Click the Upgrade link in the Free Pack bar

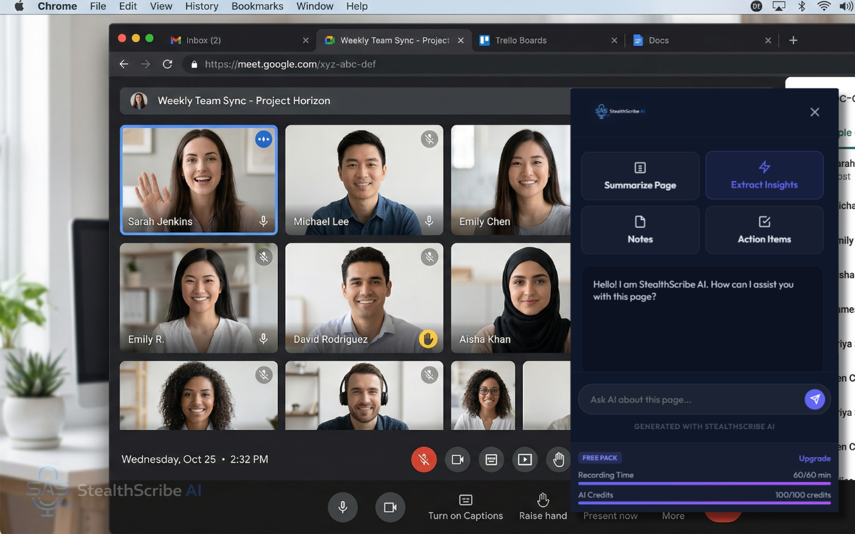click(x=814, y=459)
